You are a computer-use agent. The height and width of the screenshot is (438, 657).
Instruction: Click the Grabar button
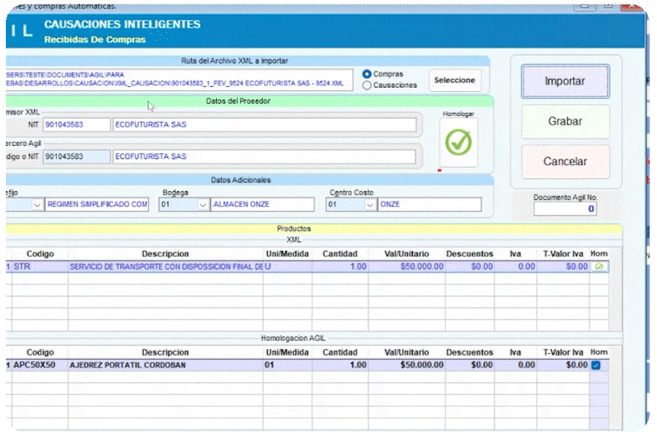565,121
